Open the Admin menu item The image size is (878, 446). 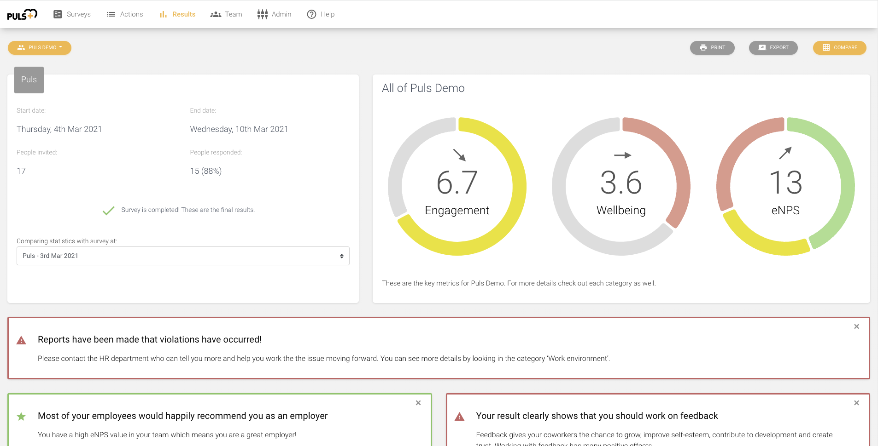(x=275, y=14)
